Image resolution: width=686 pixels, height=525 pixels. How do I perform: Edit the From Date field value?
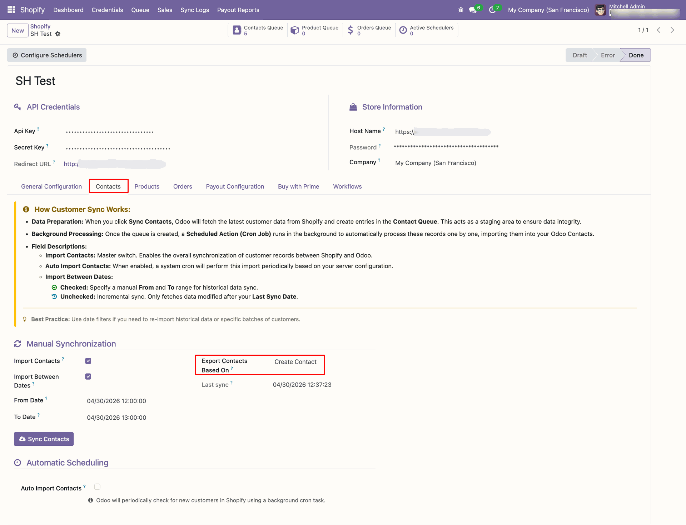(x=116, y=401)
